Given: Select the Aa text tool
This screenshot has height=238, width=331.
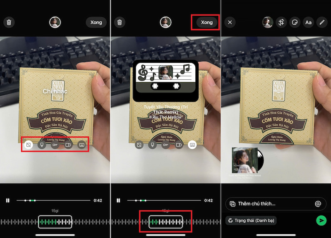Looking at the screenshot, I should [x=308, y=22].
